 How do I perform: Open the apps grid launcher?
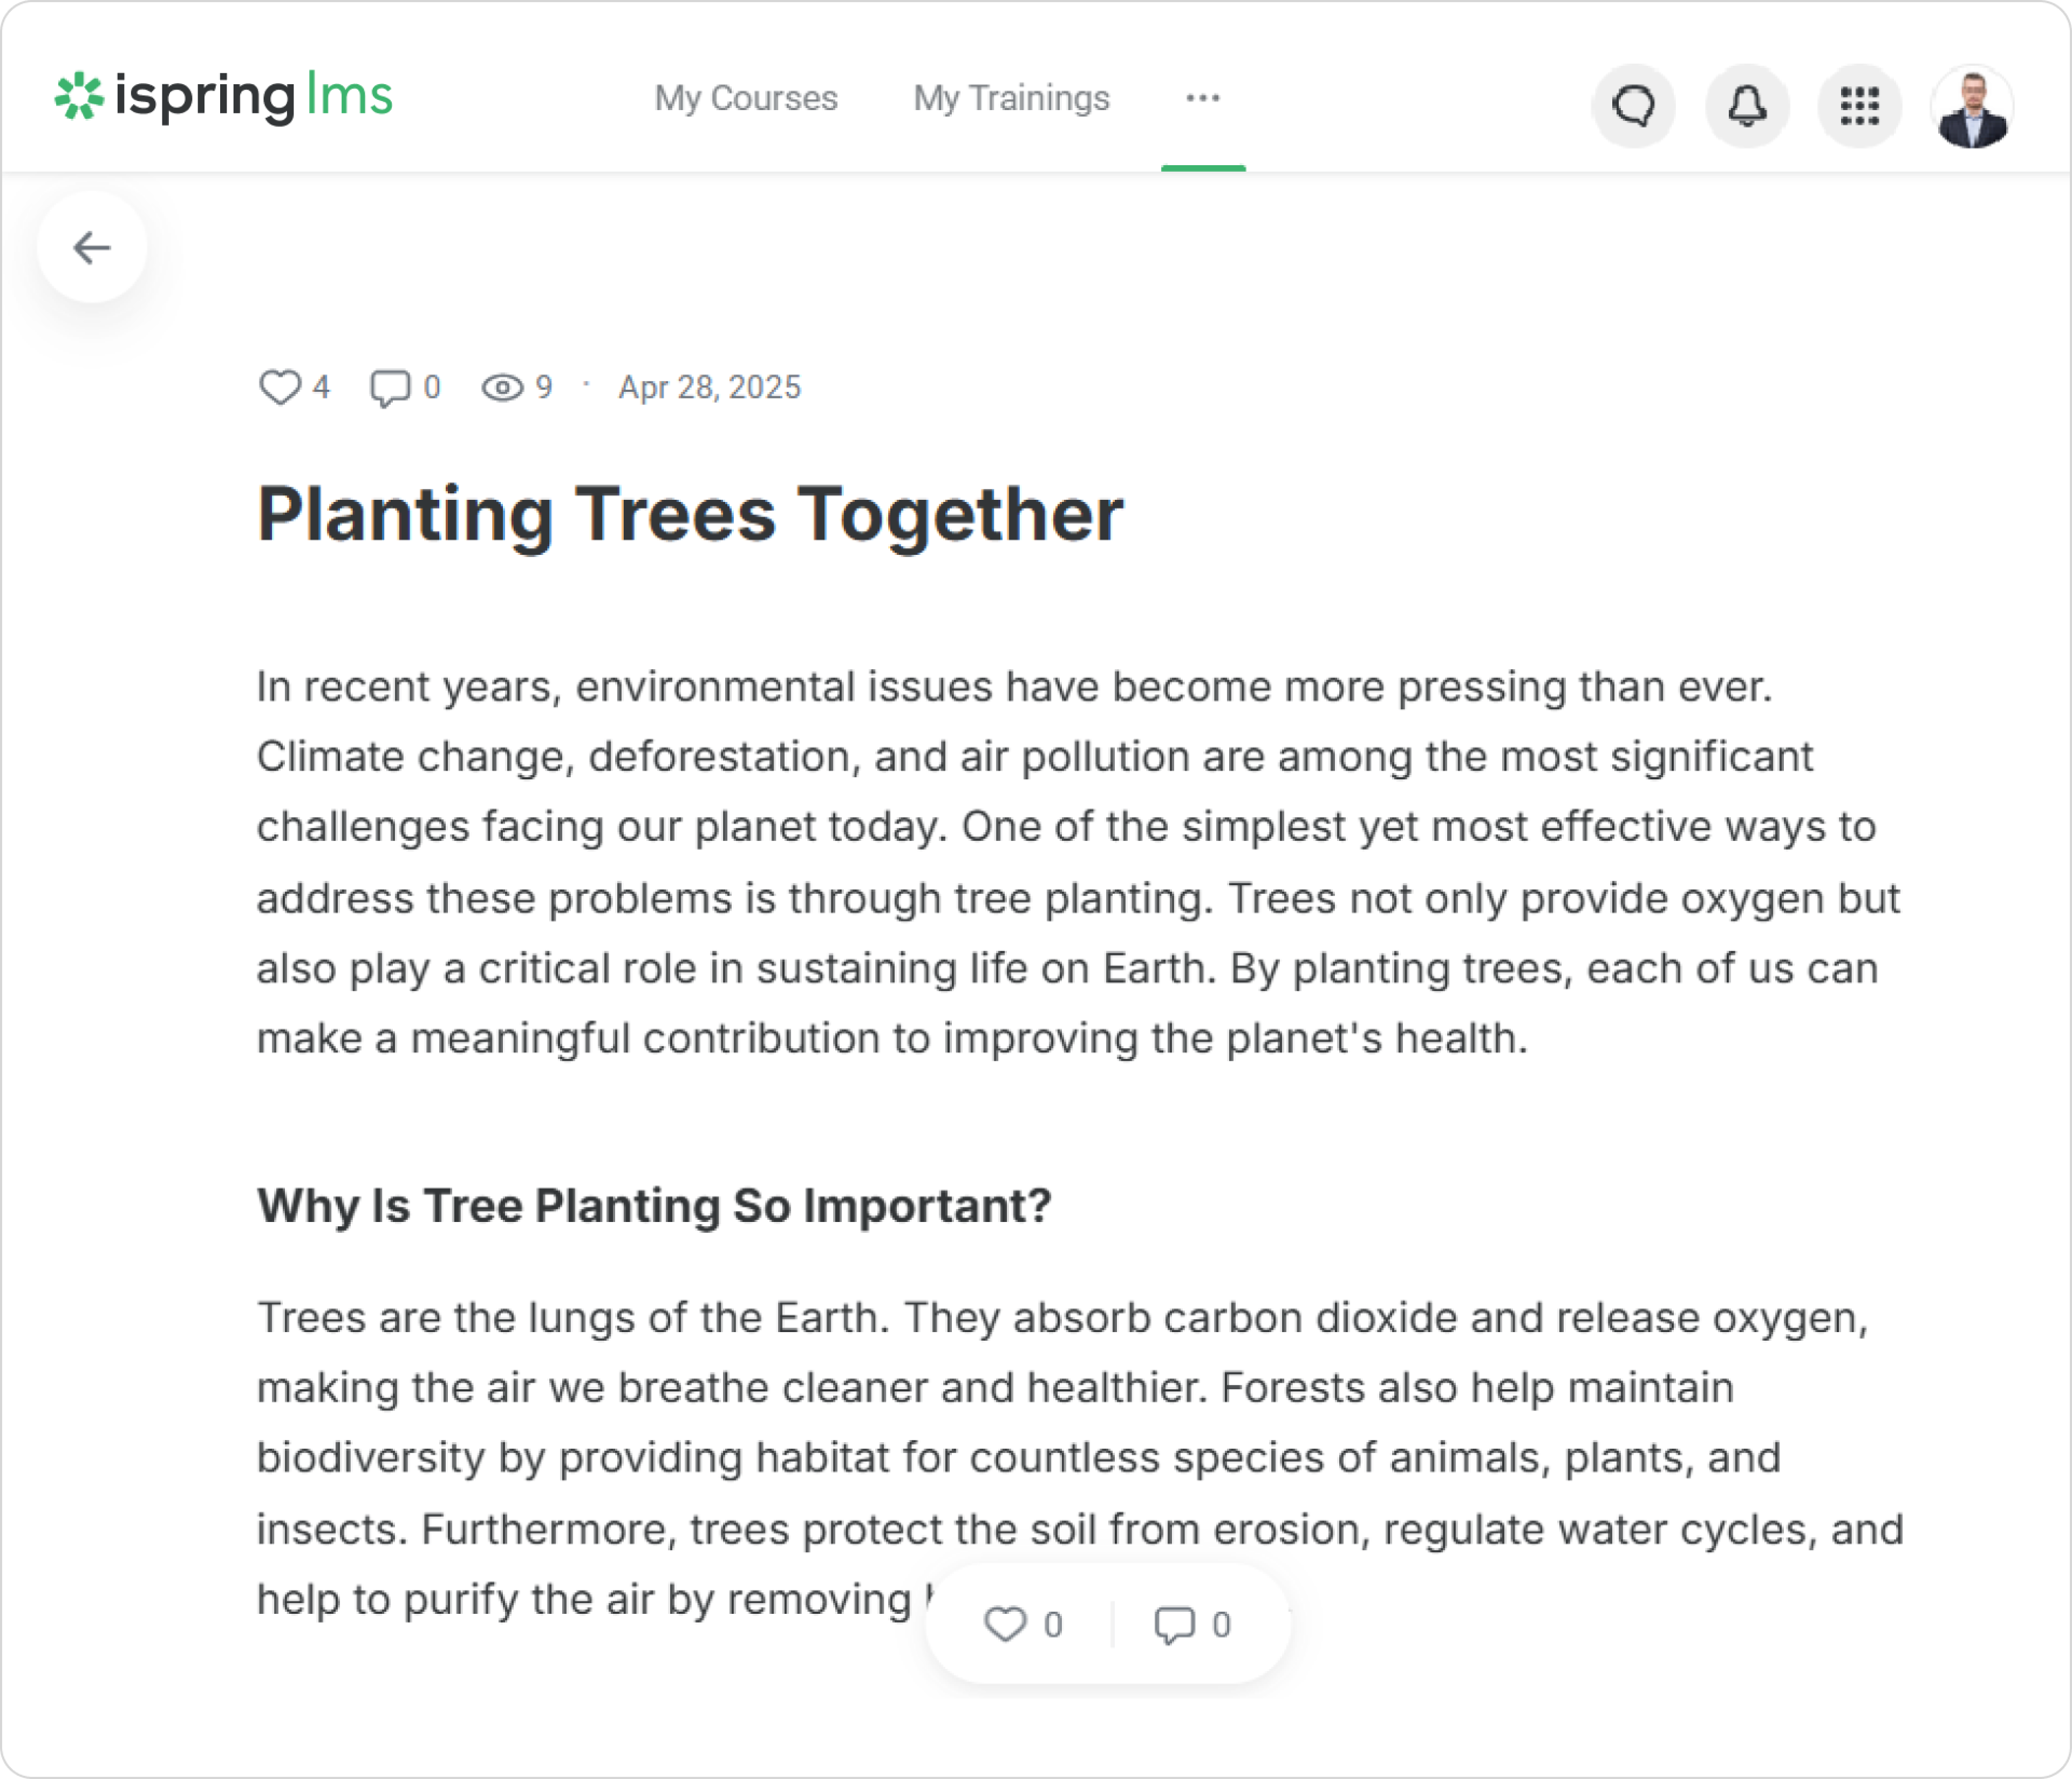1859,105
